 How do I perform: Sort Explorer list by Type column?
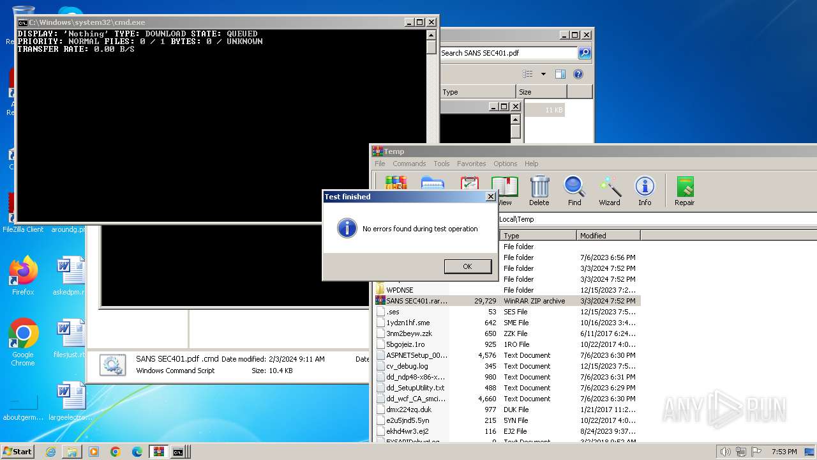[x=478, y=92]
